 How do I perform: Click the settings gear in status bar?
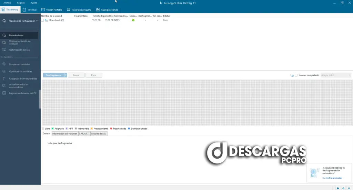click(x=343, y=188)
